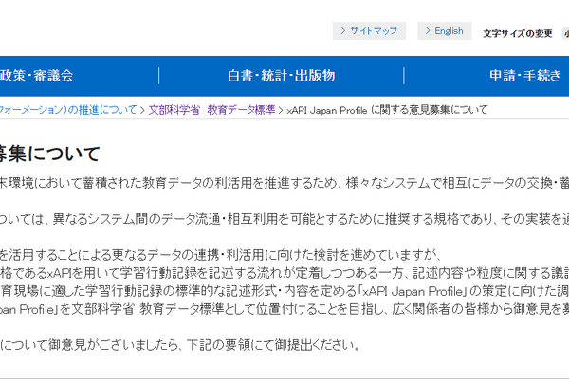Open the サイトマップ link
This screenshot has height=379, width=569.
click(x=369, y=31)
